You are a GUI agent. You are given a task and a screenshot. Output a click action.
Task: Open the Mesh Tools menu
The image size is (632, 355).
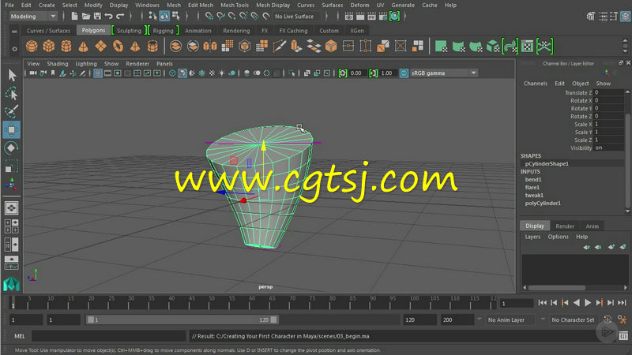point(235,6)
